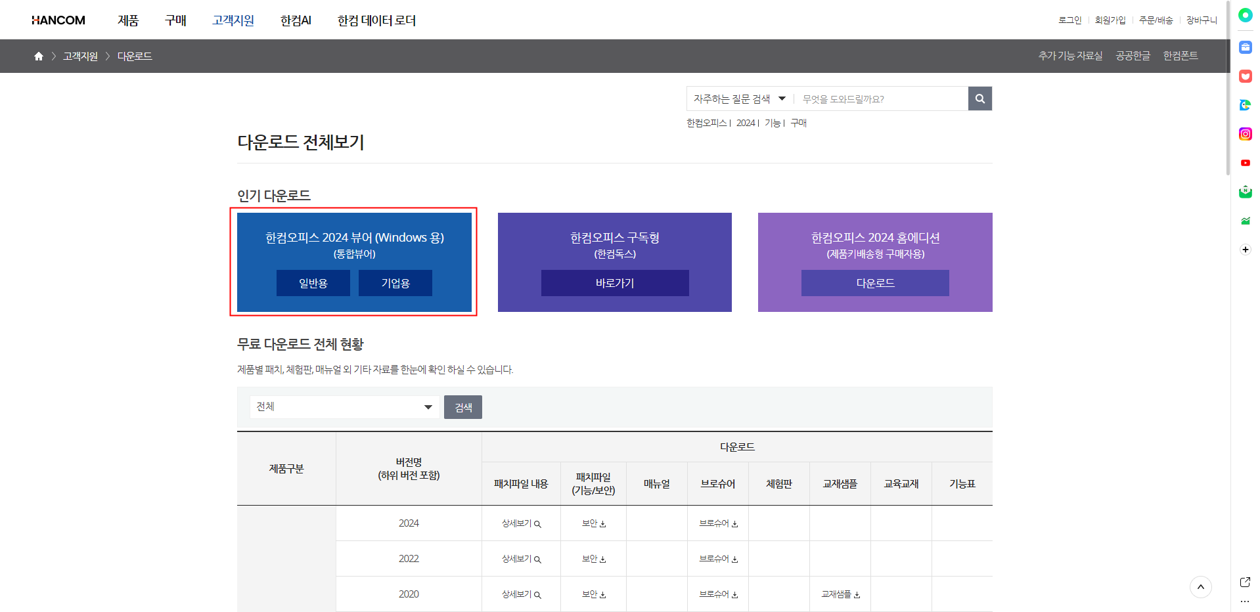Image resolution: width=1260 pixels, height=612 pixels.
Task: Open the YouTube sidebar icon
Action: (x=1245, y=163)
